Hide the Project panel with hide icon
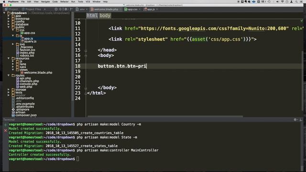This screenshot has width=306, height=172. tap(71, 9)
